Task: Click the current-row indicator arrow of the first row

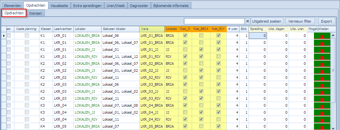Action: (x=4, y=36)
